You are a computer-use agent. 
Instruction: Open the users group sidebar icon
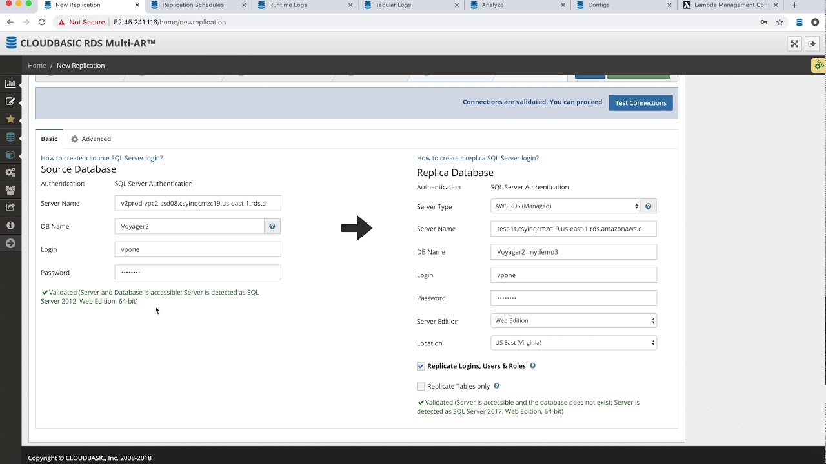[10, 190]
